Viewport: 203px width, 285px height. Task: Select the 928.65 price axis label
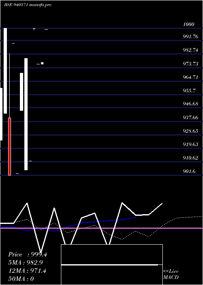pos(190,131)
